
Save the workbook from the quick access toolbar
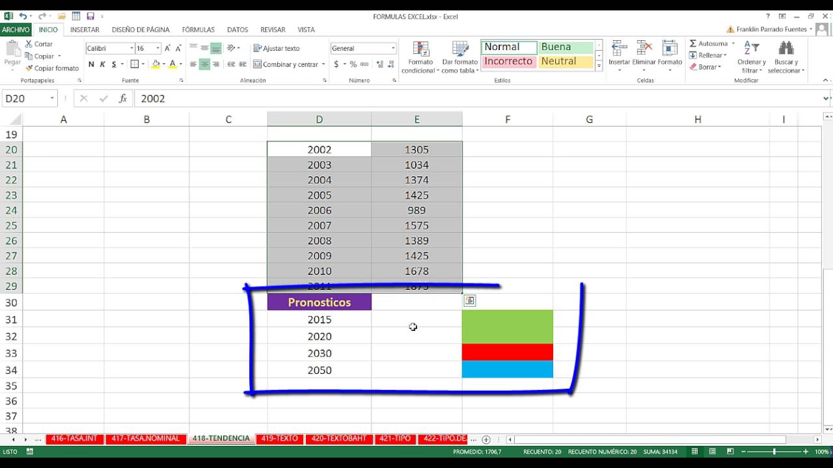(x=90, y=16)
